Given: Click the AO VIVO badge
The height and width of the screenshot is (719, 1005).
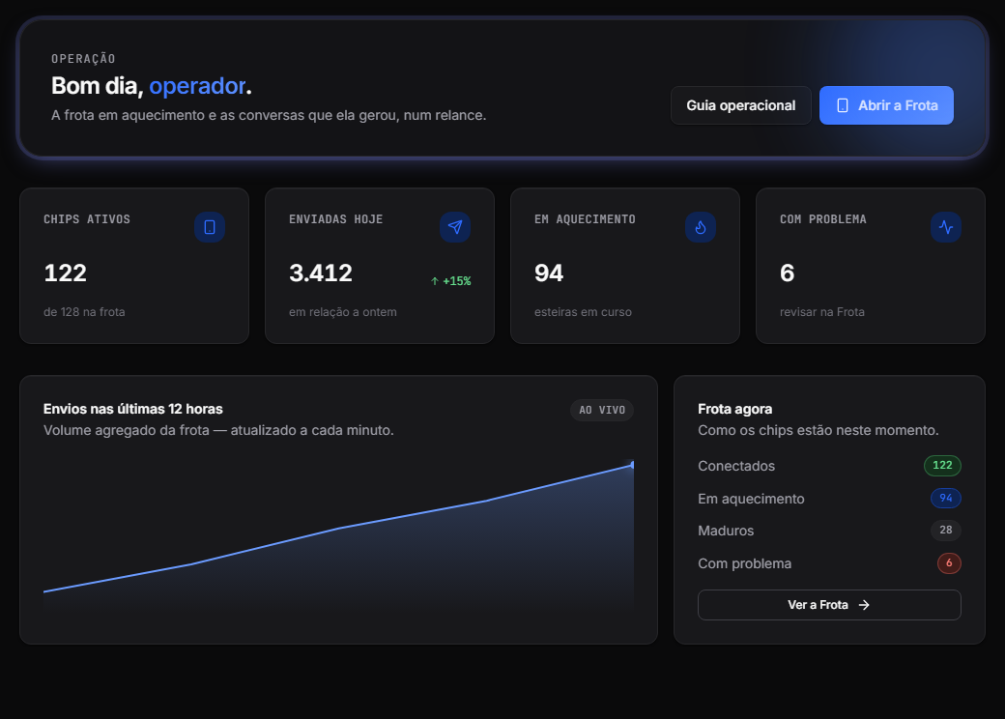Looking at the screenshot, I should click(602, 410).
